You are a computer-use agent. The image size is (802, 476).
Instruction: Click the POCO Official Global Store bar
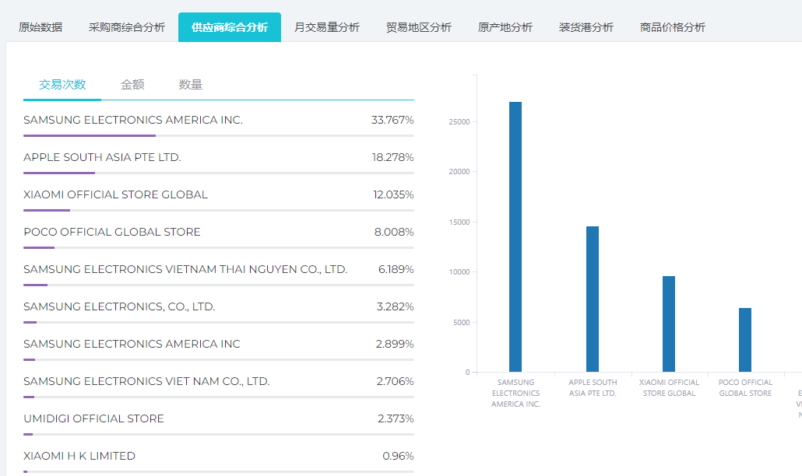pos(744,340)
